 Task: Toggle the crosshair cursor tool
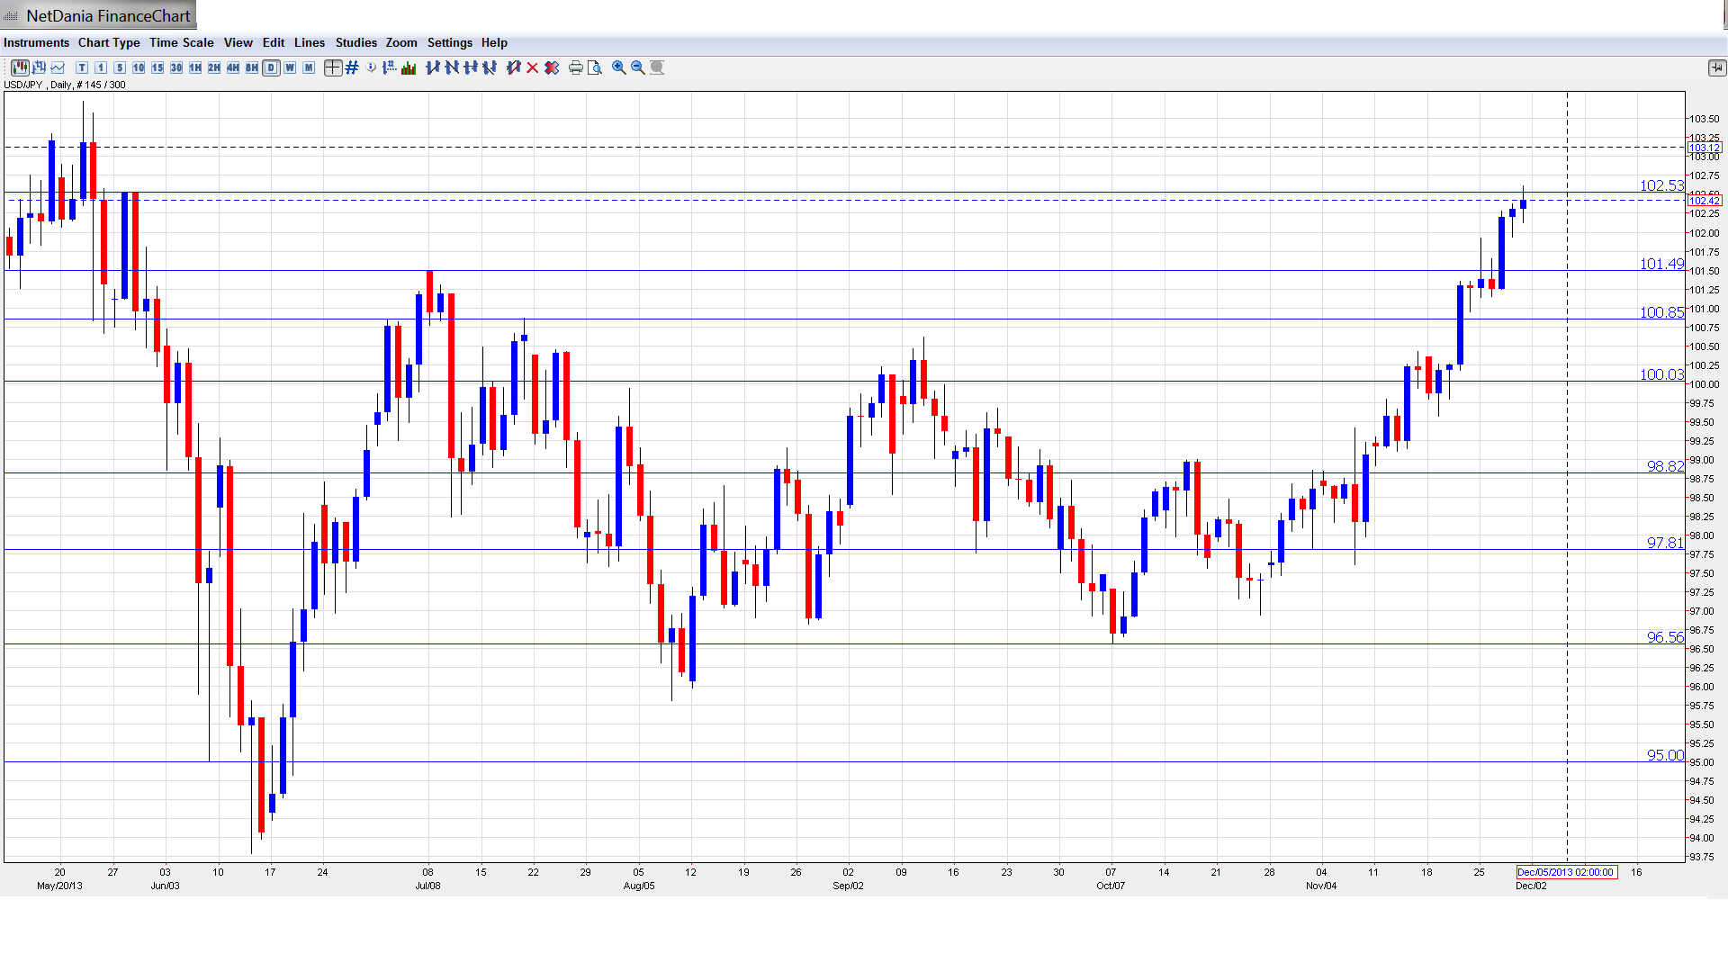pyautogui.click(x=333, y=67)
